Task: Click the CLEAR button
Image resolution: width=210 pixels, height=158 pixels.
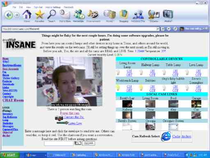Action: click(x=89, y=143)
